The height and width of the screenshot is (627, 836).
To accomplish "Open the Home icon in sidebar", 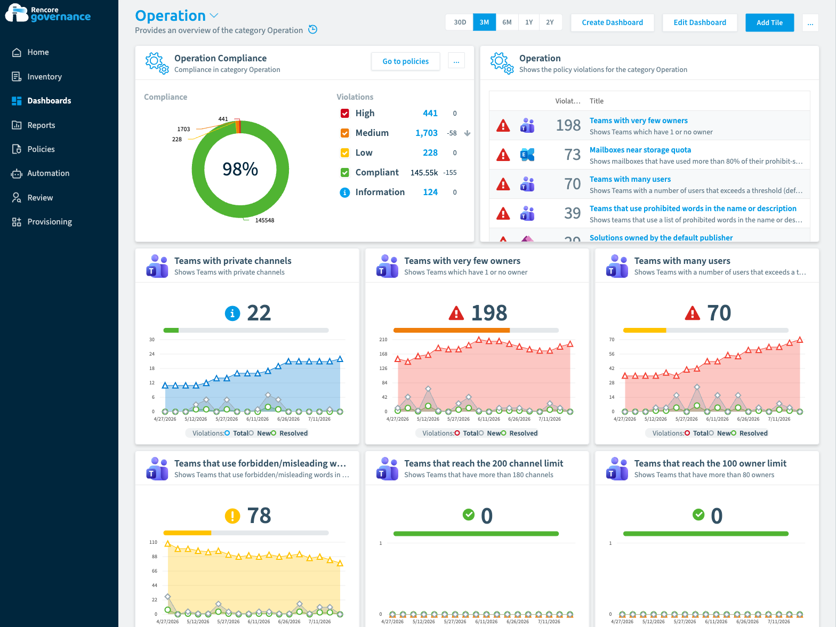I will click(17, 52).
